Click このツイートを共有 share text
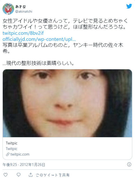The image size is (135, 178). [53, 175]
